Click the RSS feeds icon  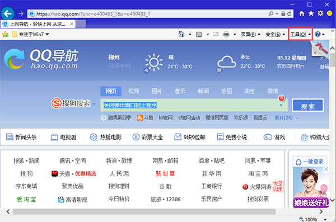(199, 34)
